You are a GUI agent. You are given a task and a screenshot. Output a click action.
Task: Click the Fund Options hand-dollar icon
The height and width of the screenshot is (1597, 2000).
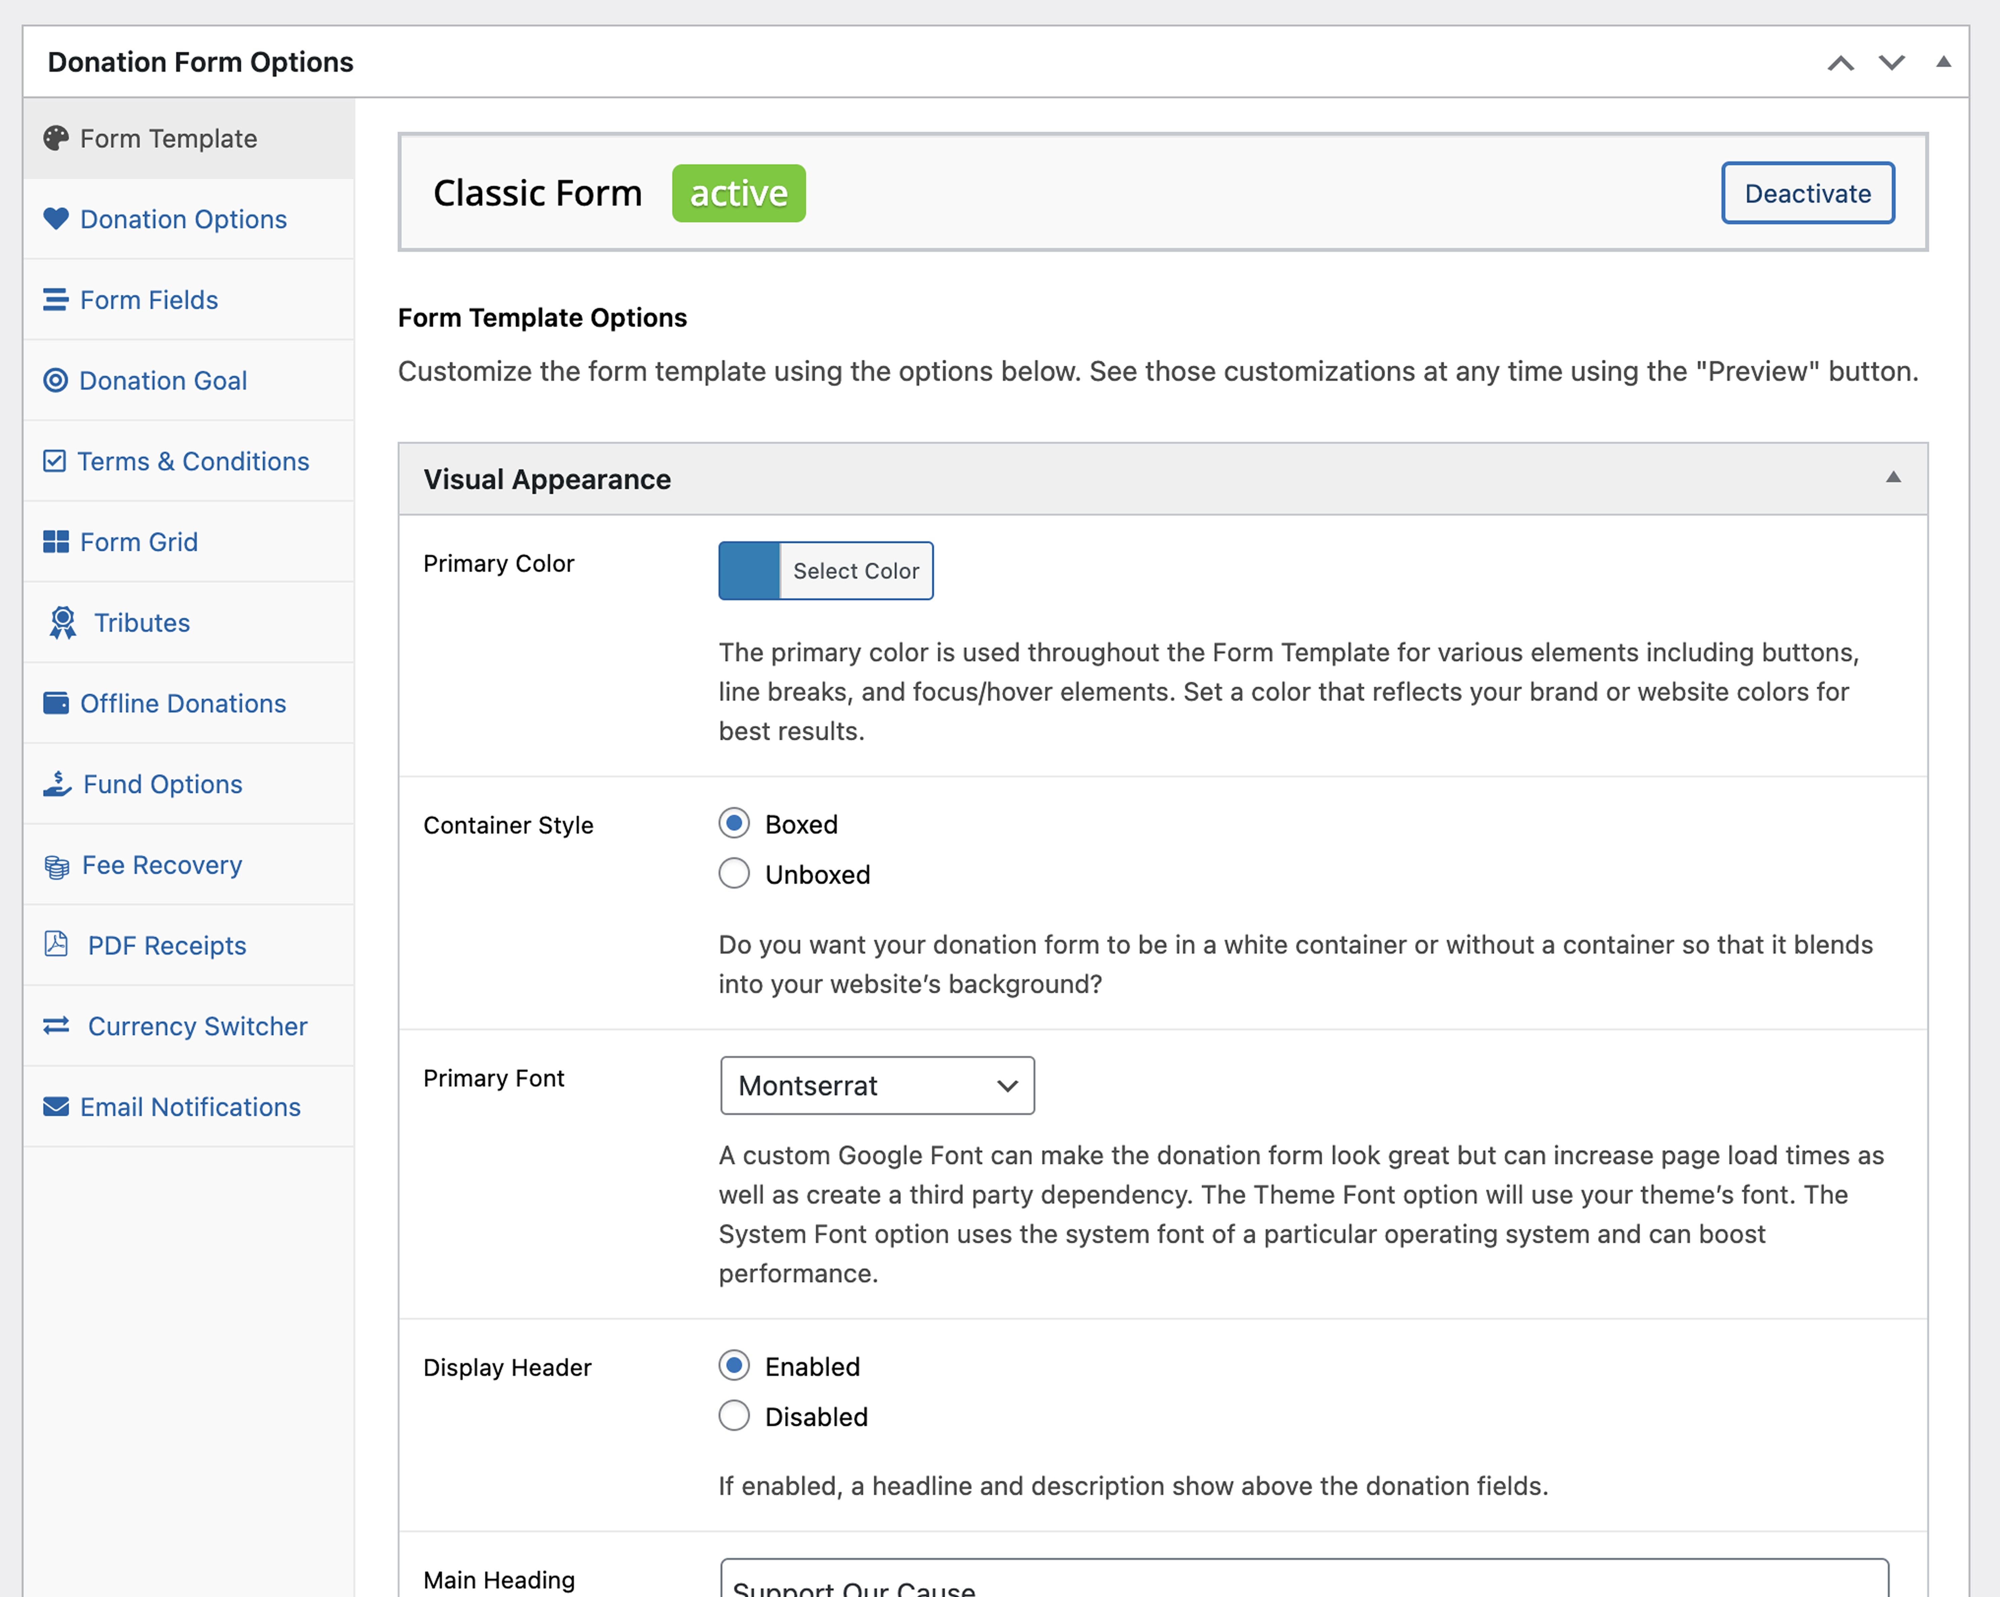[x=57, y=784]
